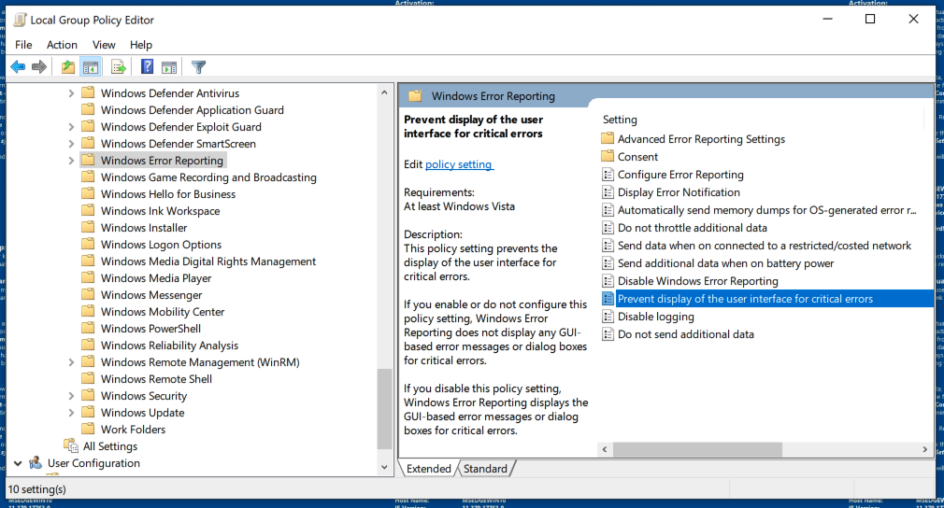The image size is (944, 508).
Task: Click the tree pane scroll down arrow
Action: (384, 467)
